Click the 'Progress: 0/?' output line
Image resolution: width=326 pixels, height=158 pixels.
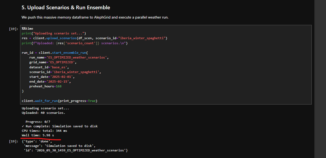click(x=38, y=122)
